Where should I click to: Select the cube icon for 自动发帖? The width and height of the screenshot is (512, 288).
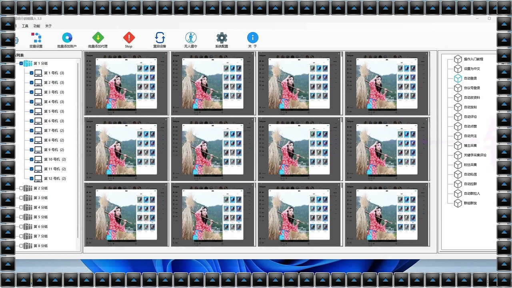coord(458,107)
